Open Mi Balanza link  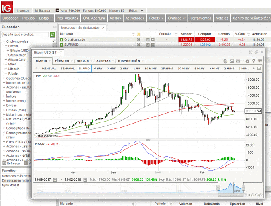pyautogui.click(x=43, y=11)
